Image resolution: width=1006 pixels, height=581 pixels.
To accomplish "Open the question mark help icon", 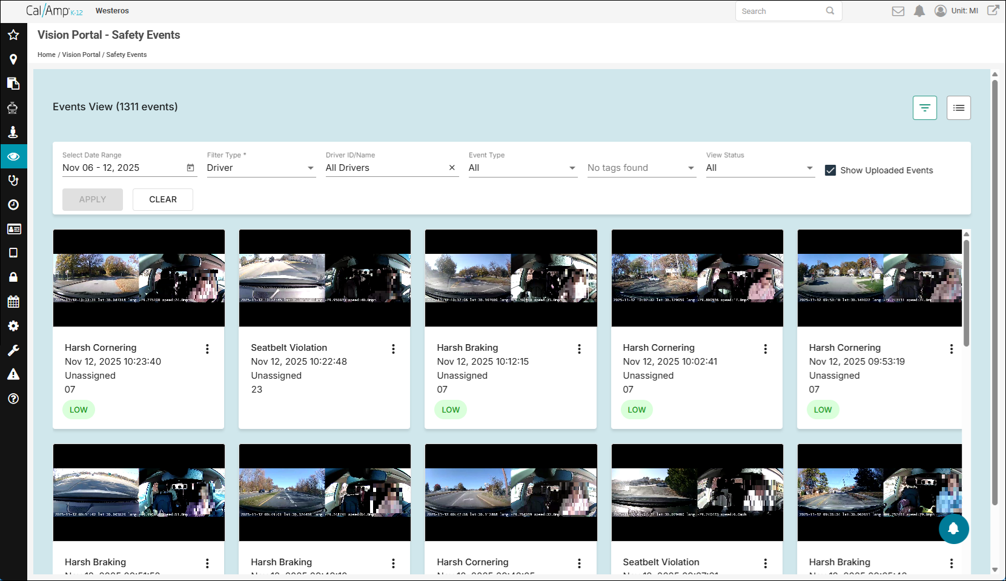I will (x=13, y=399).
